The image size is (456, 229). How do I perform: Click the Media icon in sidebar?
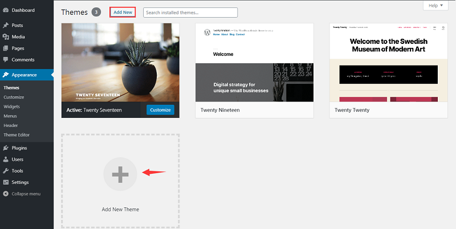[x=6, y=36]
